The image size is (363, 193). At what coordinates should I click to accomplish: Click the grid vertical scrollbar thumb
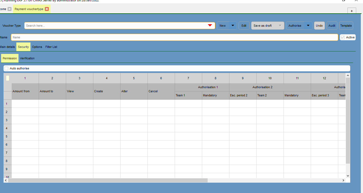[x=348, y=120]
